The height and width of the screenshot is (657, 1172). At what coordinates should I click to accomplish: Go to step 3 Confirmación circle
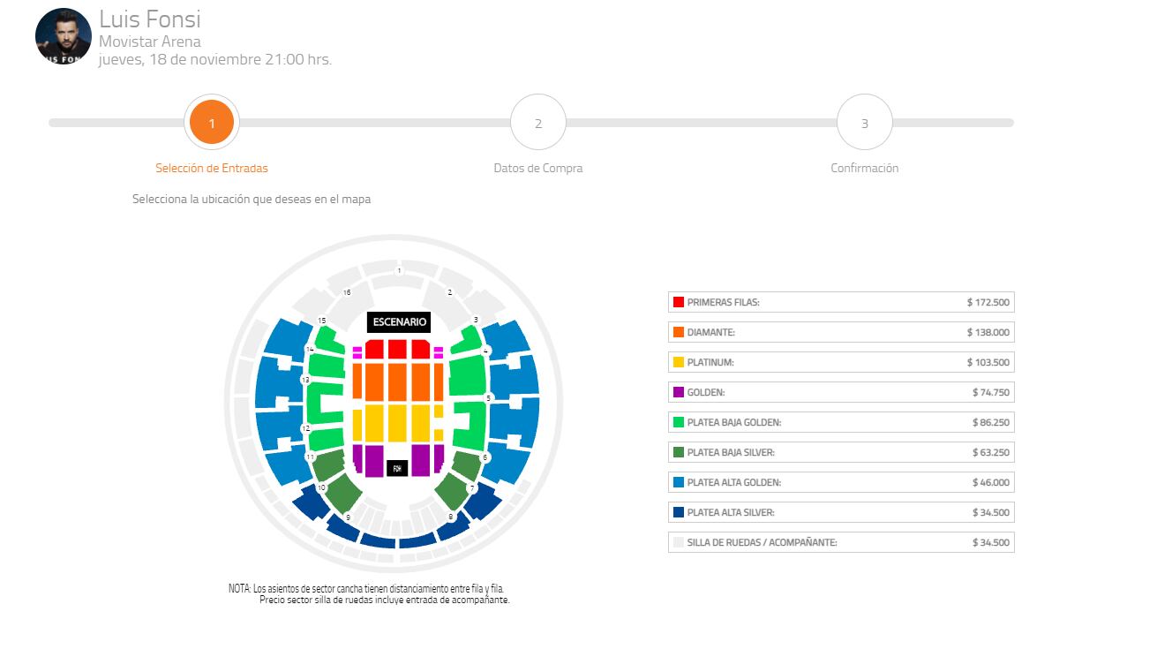865,123
